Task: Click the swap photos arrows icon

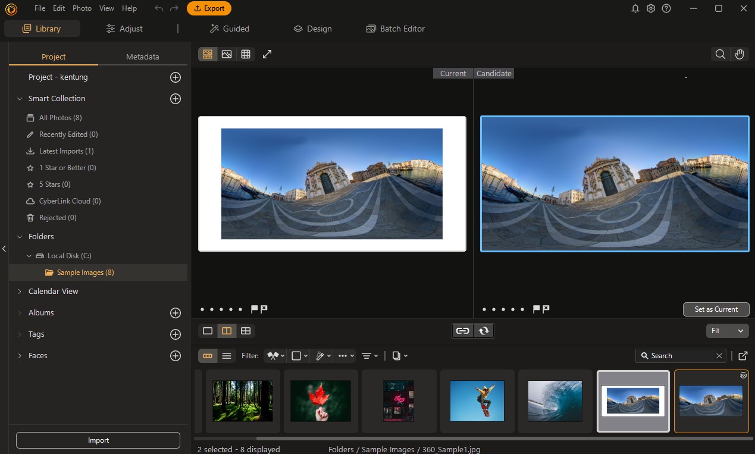Action: (484, 331)
